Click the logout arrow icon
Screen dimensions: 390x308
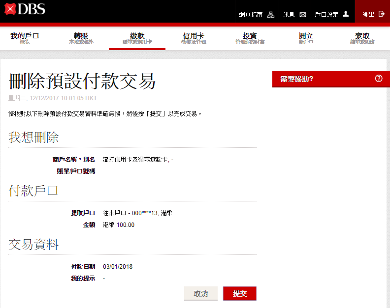click(381, 14)
